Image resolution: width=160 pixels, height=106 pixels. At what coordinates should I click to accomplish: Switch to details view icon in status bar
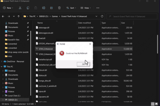152,104
